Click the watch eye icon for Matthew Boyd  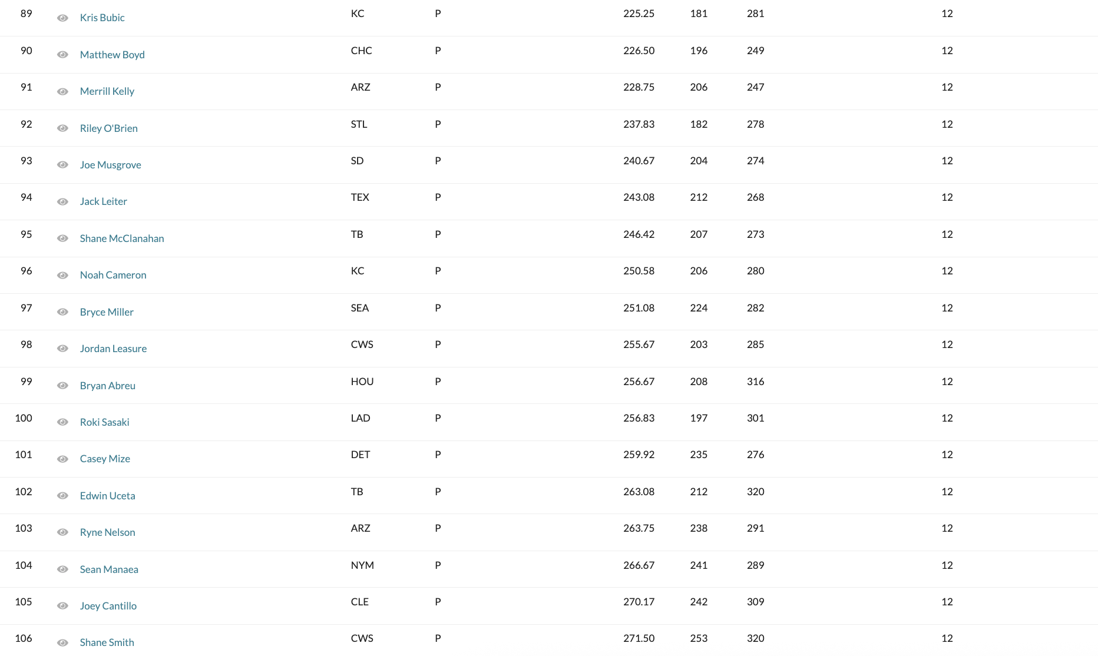click(x=62, y=55)
